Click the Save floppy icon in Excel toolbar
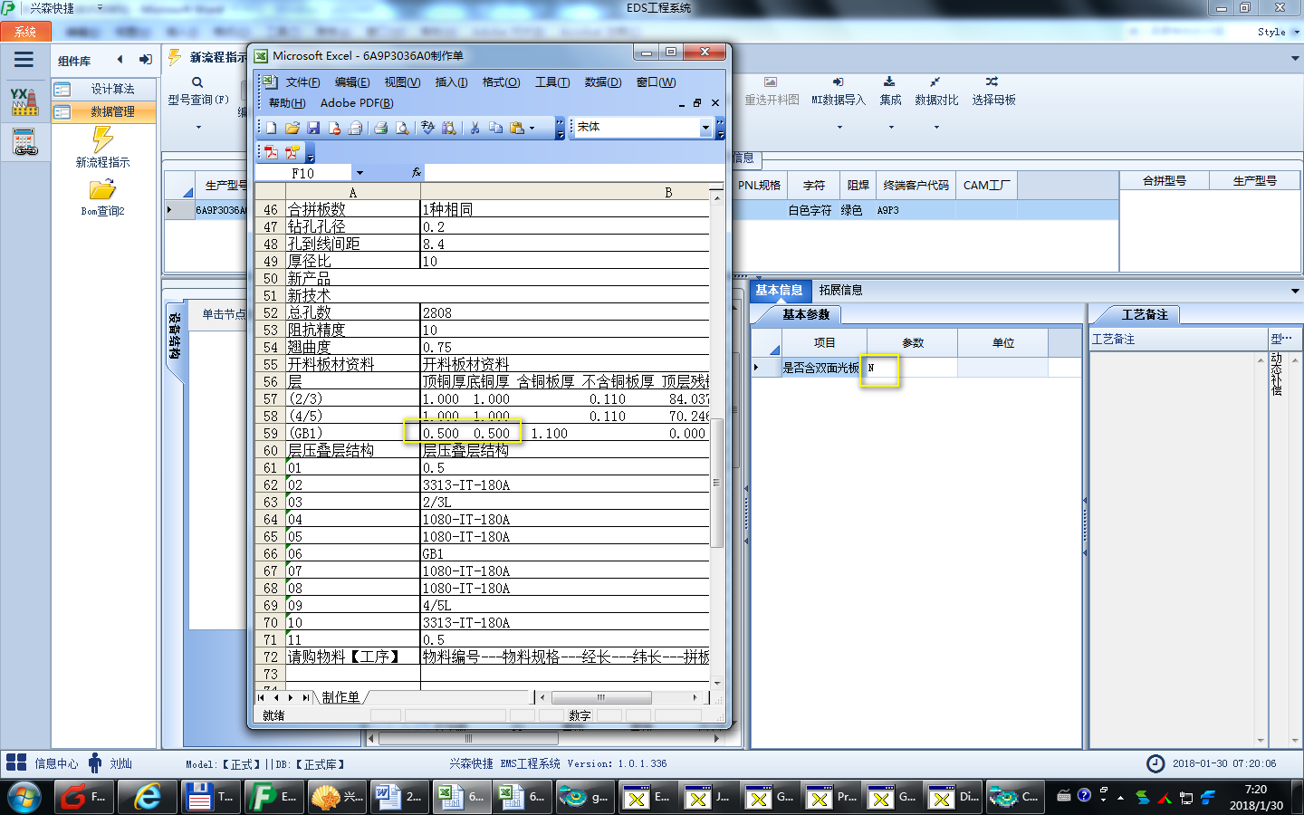This screenshot has height=815, width=1304. click(x=313, y=128)
